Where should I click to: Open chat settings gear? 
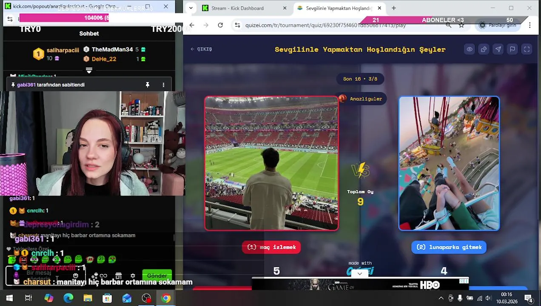[x=133, y=276]
